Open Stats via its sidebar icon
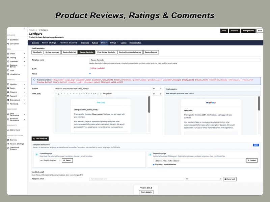The image size is (270, 202). pos(8,70)
